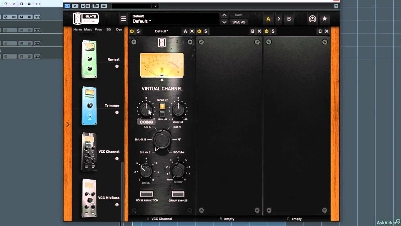401x226 pixels.
Task: Show info for VCC MixBuss module
Action: tap(117, 205)
